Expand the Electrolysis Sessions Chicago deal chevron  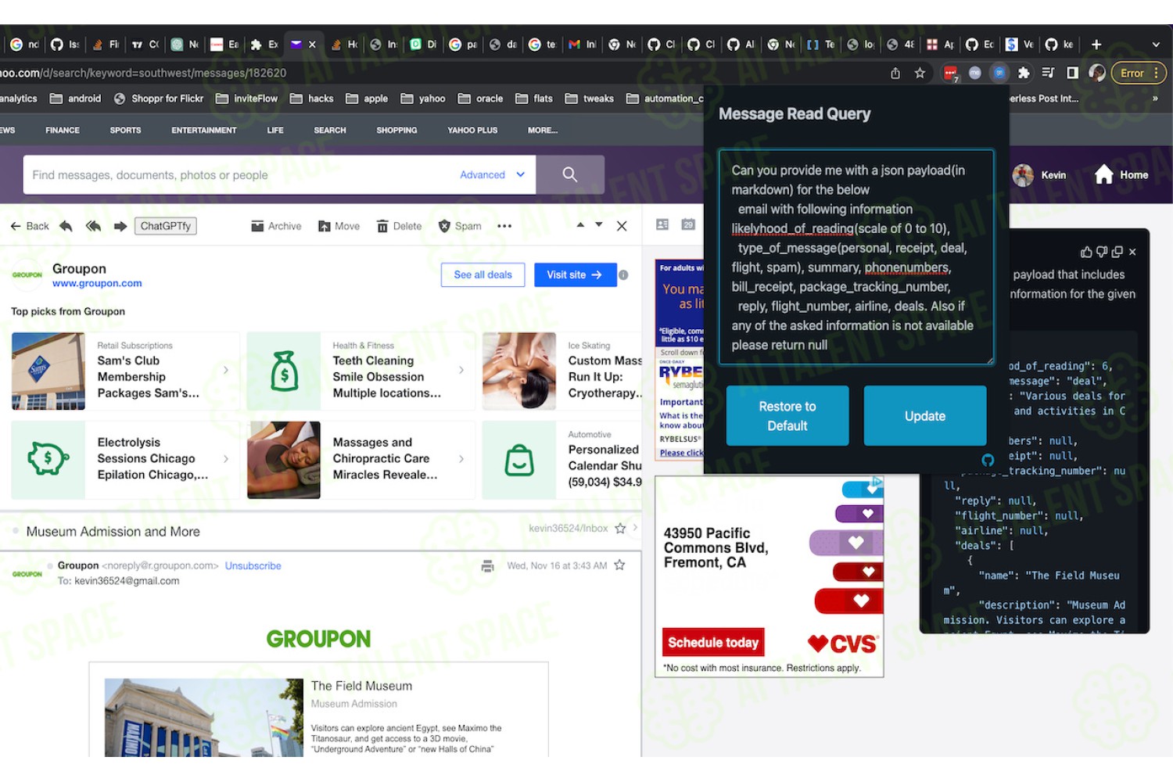coord(226,459)
